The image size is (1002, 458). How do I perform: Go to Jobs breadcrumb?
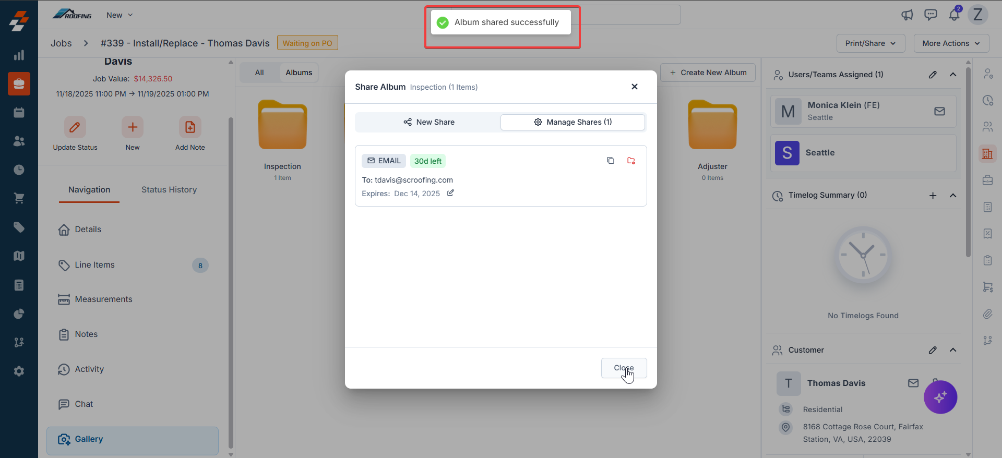tap(61, 43)
